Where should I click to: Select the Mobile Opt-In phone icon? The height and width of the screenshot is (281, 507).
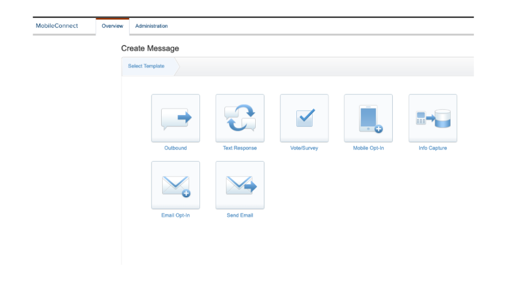pyautogui.click(x=368, y=118)
